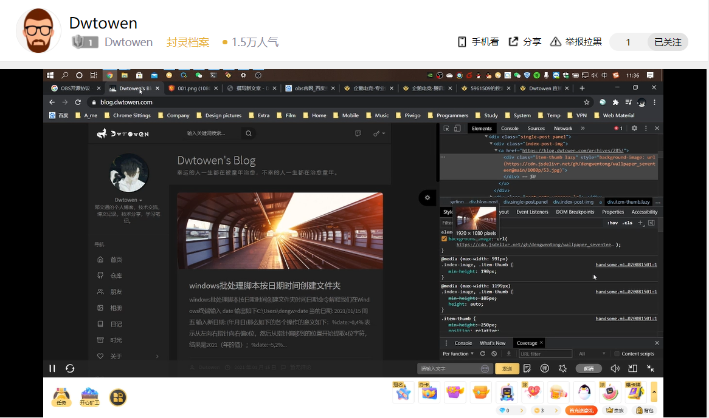This screenshot has height=418, width=709.
Task: Open the Dwtowen streamer name link
Action: (128, 42)
